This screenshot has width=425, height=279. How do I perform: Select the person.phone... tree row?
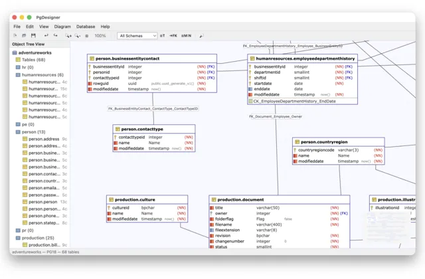pos(44,216)
